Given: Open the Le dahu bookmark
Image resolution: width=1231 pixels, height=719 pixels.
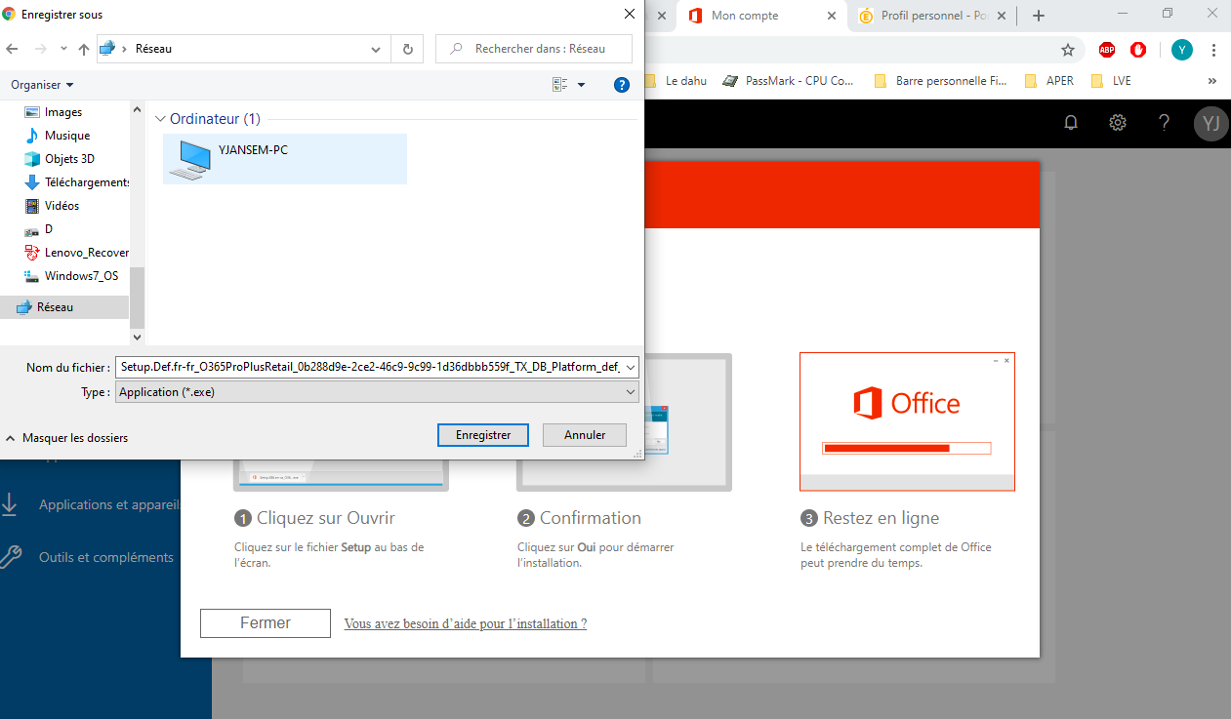Looking at the screenshot, I should [685, 81].
